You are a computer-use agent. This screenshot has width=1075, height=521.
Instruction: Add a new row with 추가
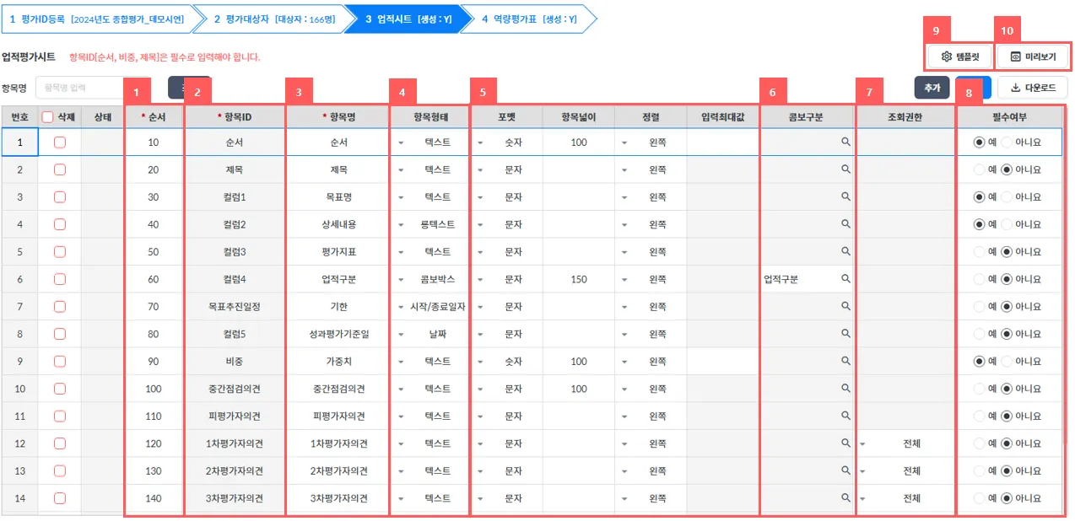(932, 88)
